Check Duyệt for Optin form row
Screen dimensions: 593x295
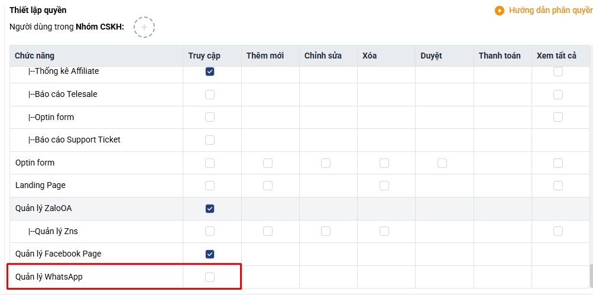coord(442,163)
